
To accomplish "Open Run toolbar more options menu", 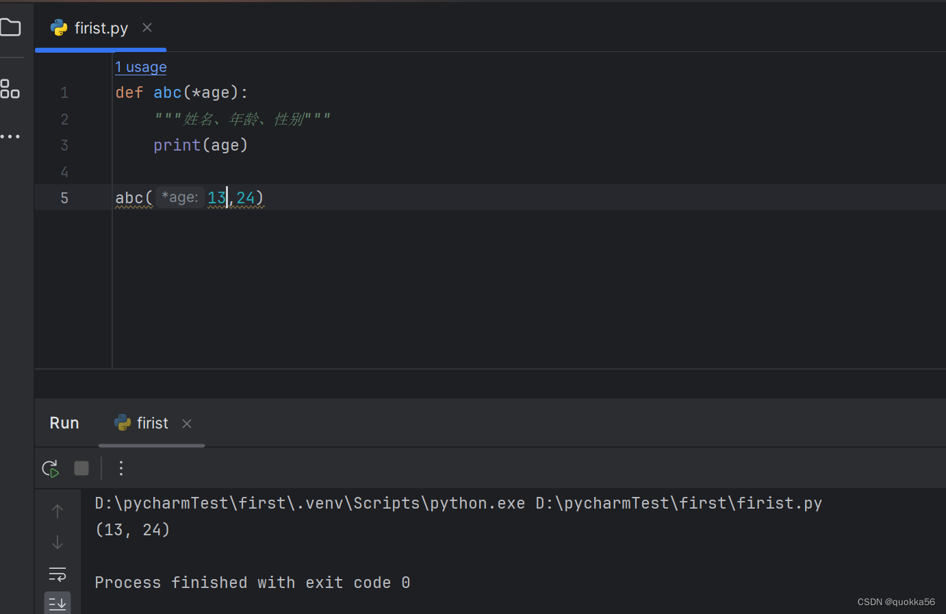I will point(121,468).
